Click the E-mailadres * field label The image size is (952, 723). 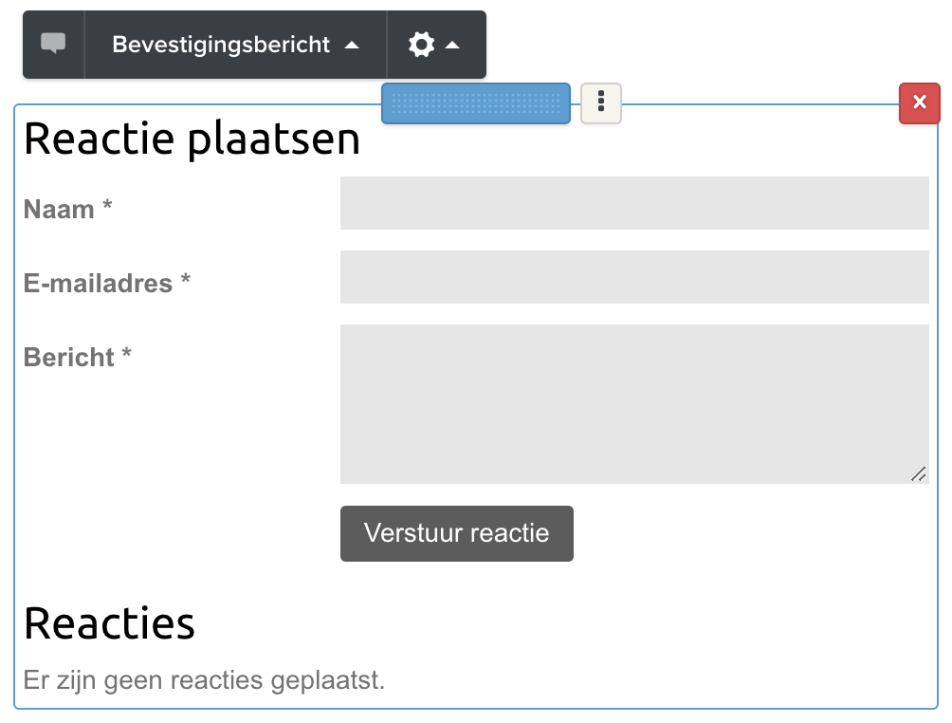(106, 283)
